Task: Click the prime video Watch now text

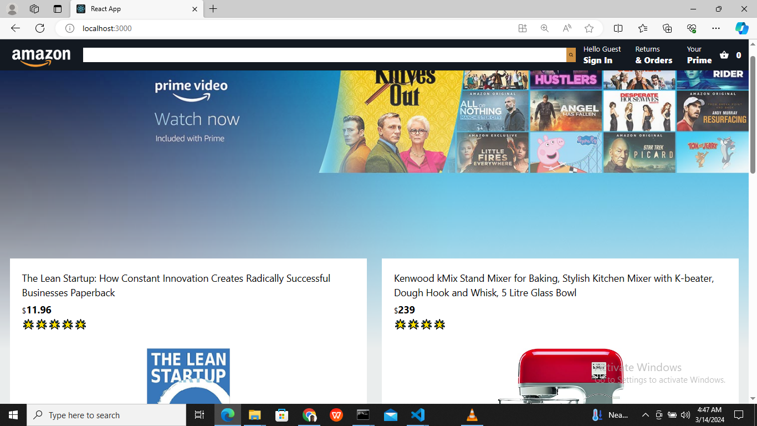Action: pos(197,119)
